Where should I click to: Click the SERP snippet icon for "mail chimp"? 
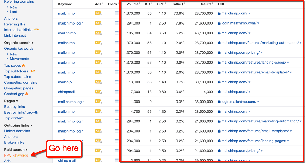tap(116, 33)
